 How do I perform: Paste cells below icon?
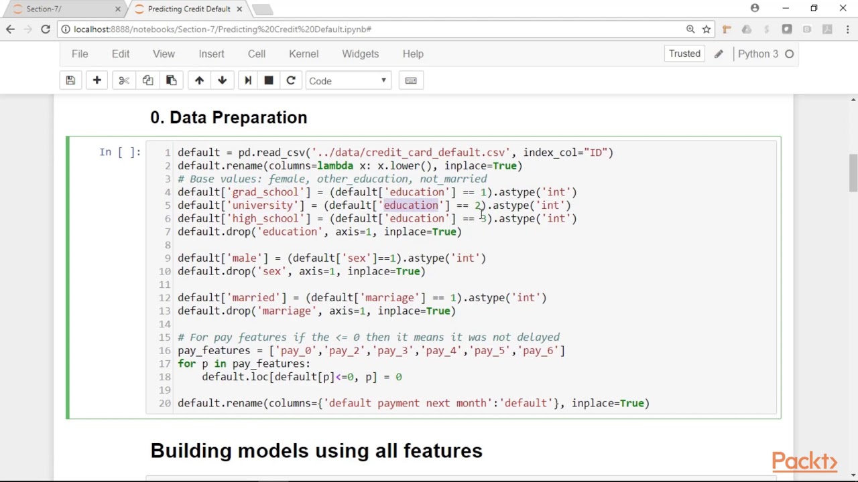(172, 80)
